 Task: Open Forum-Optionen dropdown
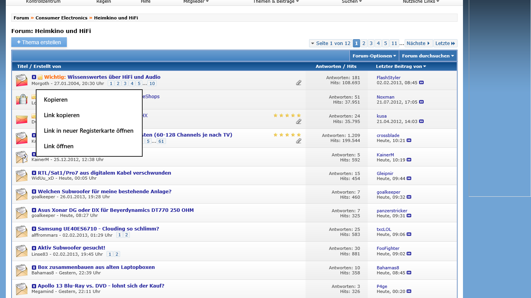pyautogui.click(x=374, y=56)
